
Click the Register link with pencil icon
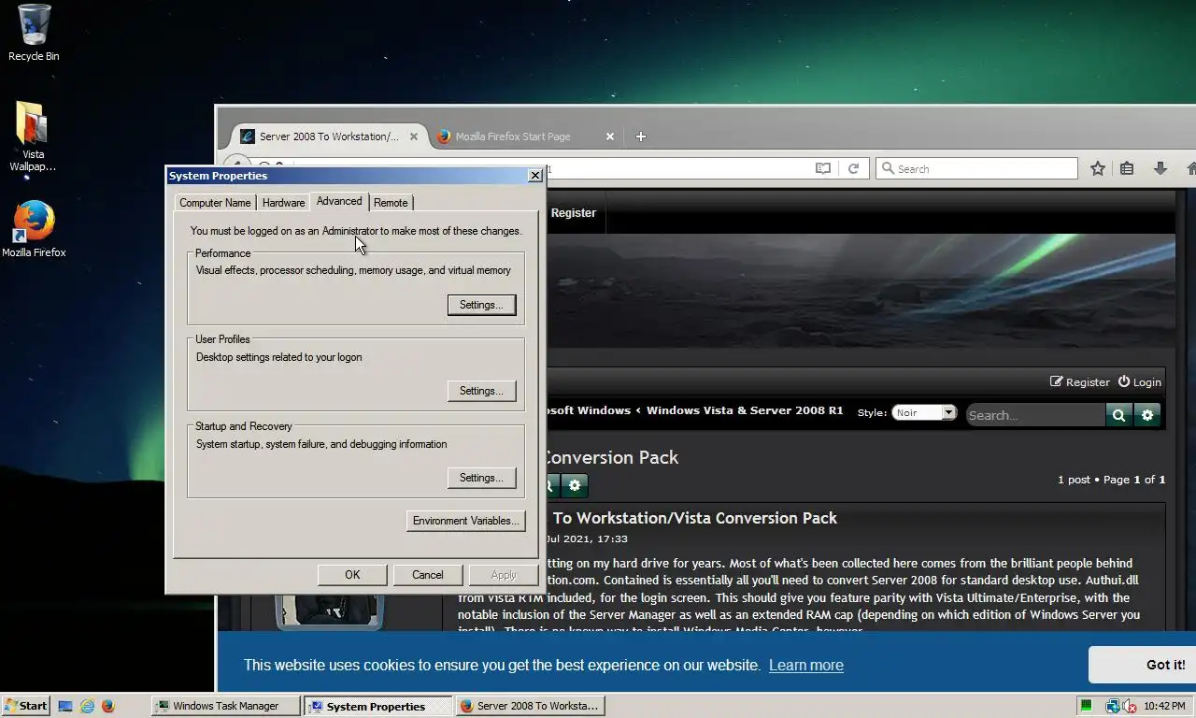tap(1080, 381)
